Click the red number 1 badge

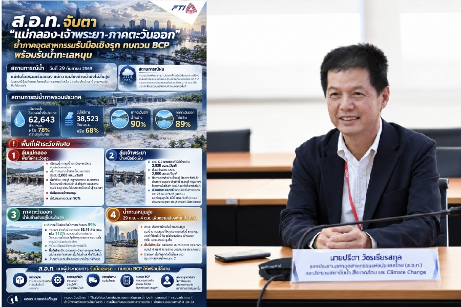coord(13,155)
